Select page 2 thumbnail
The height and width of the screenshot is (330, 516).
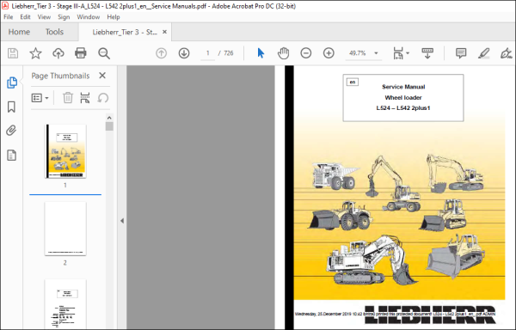point(65,229)
